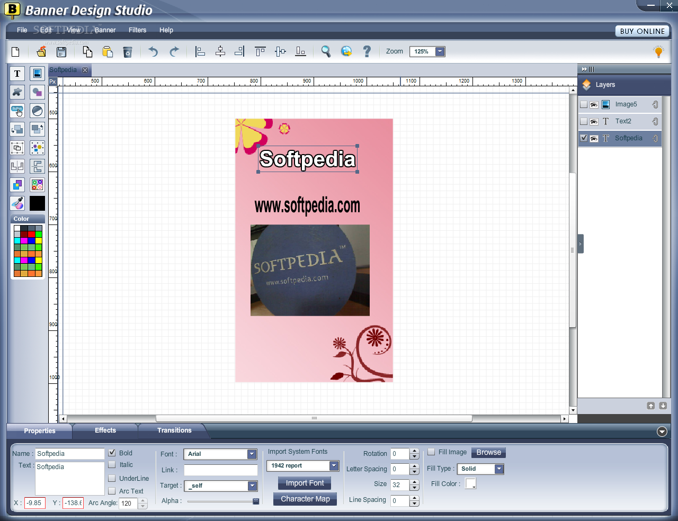Hide the Image5 layer using eye icon
The image size is (678, 521).
coord(594,105)
